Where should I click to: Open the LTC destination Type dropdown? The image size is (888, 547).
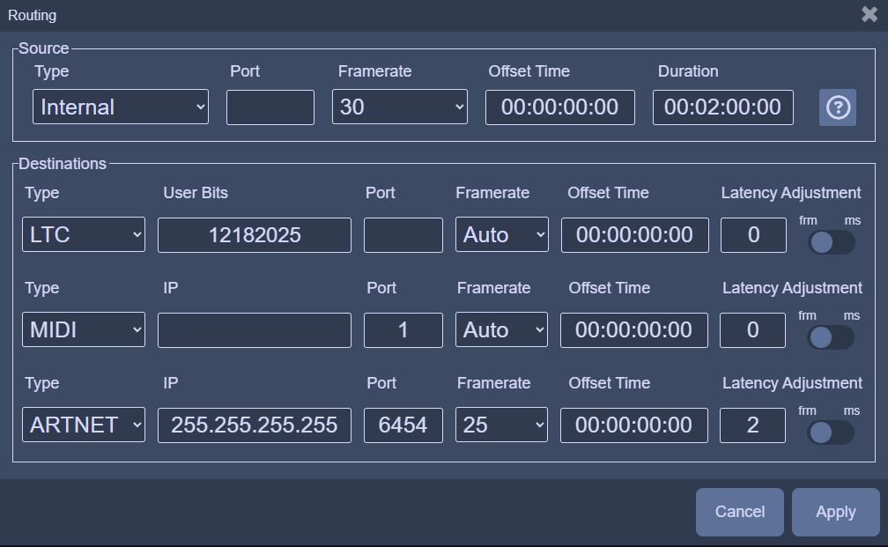pyautogui.click(x=84, y=235)
